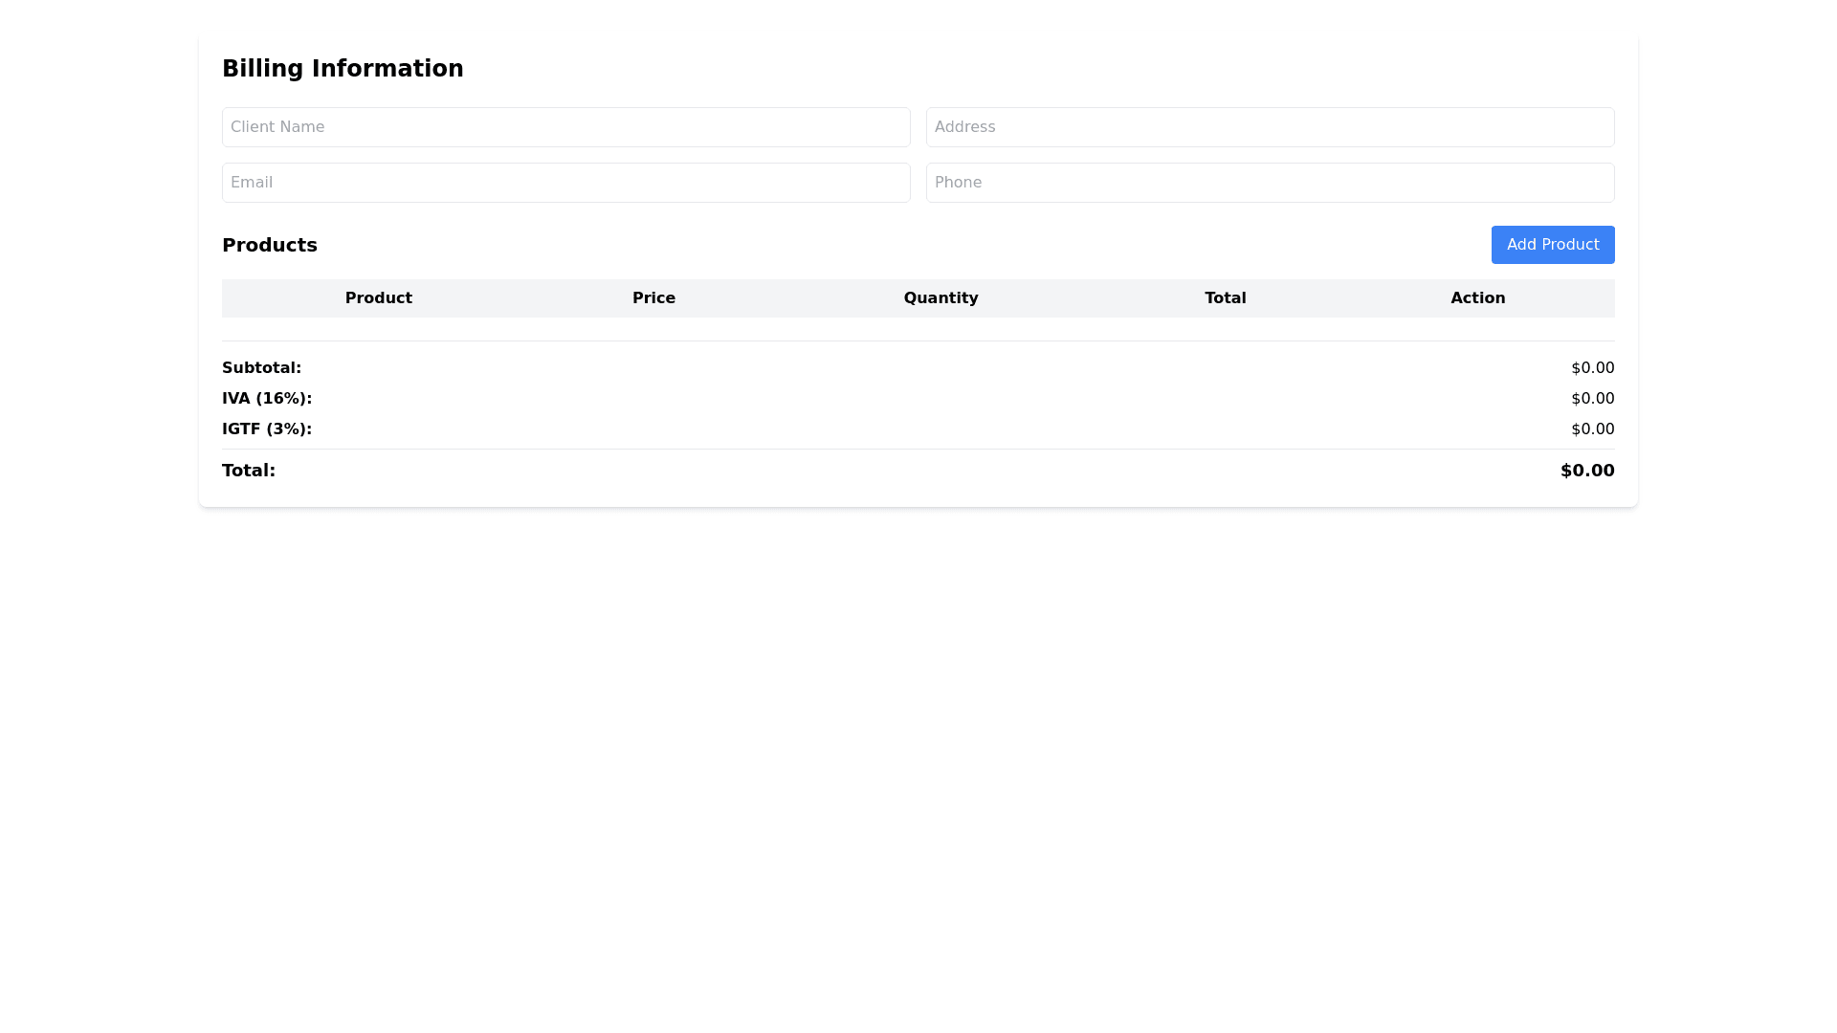Click the Product column header

tap(378, 298)
